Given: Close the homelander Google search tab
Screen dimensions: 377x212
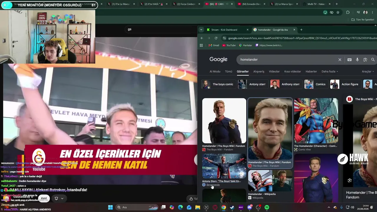Looking at the screenshot, I should point(294,30).
